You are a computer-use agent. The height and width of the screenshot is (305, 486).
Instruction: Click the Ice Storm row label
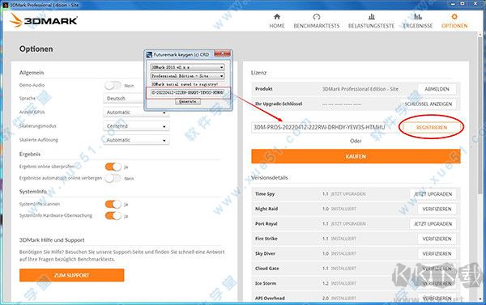(x=266, y=283)
